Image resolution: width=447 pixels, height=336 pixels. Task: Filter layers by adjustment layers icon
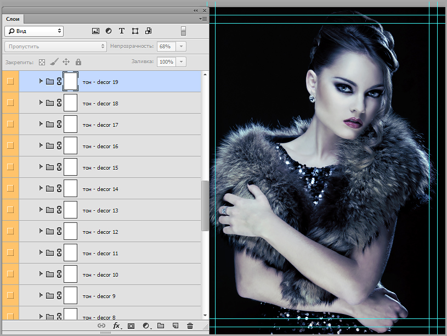(x=109, y=31)
